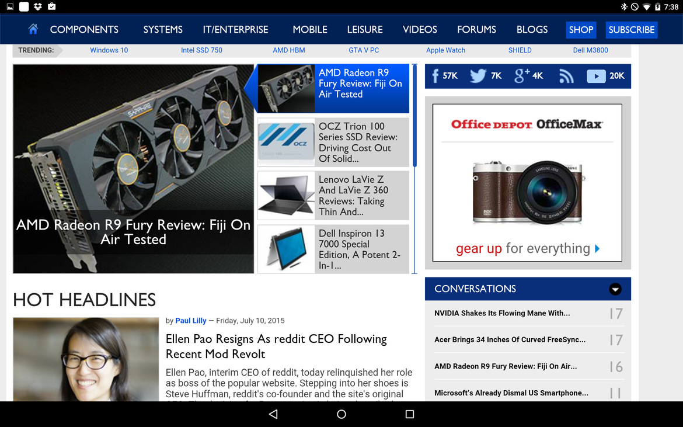Open the YouTube 20K icon
The height and width of the screenshot is (427, 683).
[605, 76]
